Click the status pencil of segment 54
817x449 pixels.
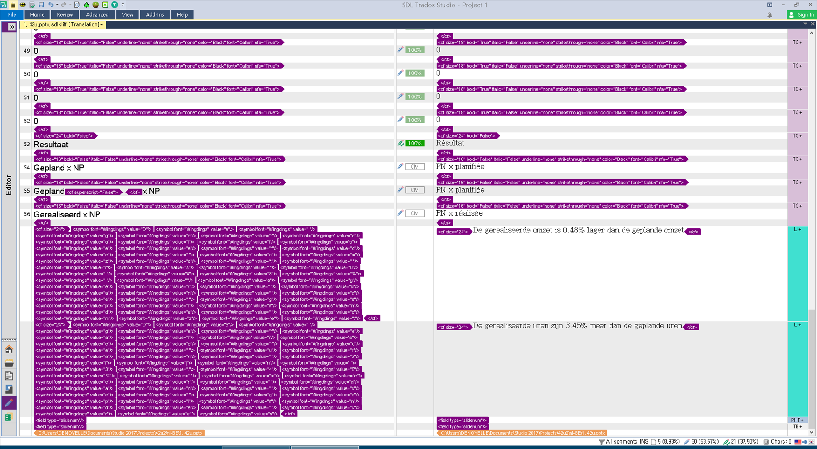(x=400, y=166)
